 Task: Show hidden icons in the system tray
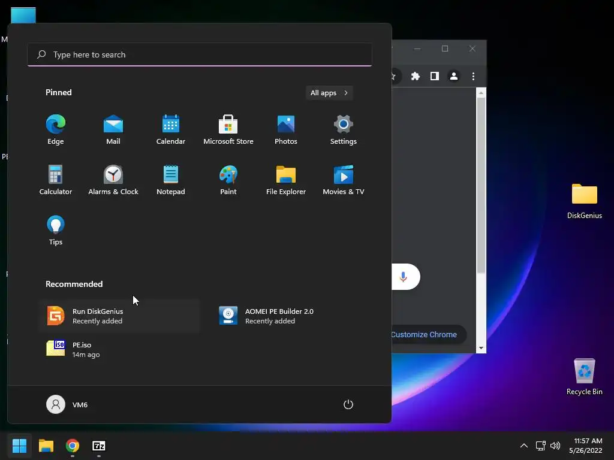523,446
